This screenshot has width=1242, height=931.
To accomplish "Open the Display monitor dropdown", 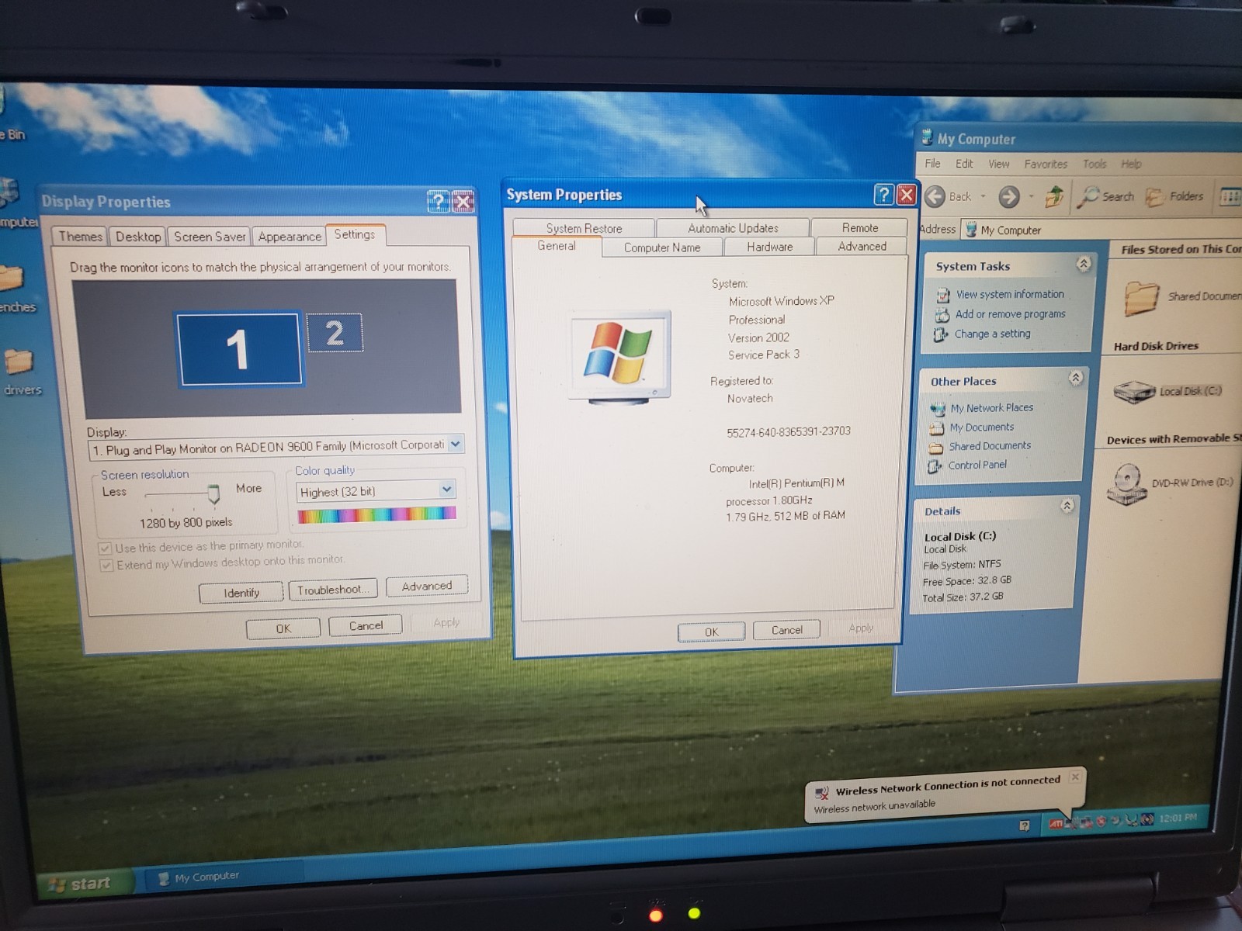I will (x=456, y=445).
